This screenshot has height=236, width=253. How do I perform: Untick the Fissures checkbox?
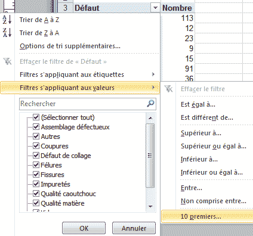(36, 175)
